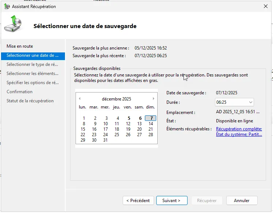This screenshot has width=273, height=213.
Task: Click the Précédent button
Action: (138, 201)
